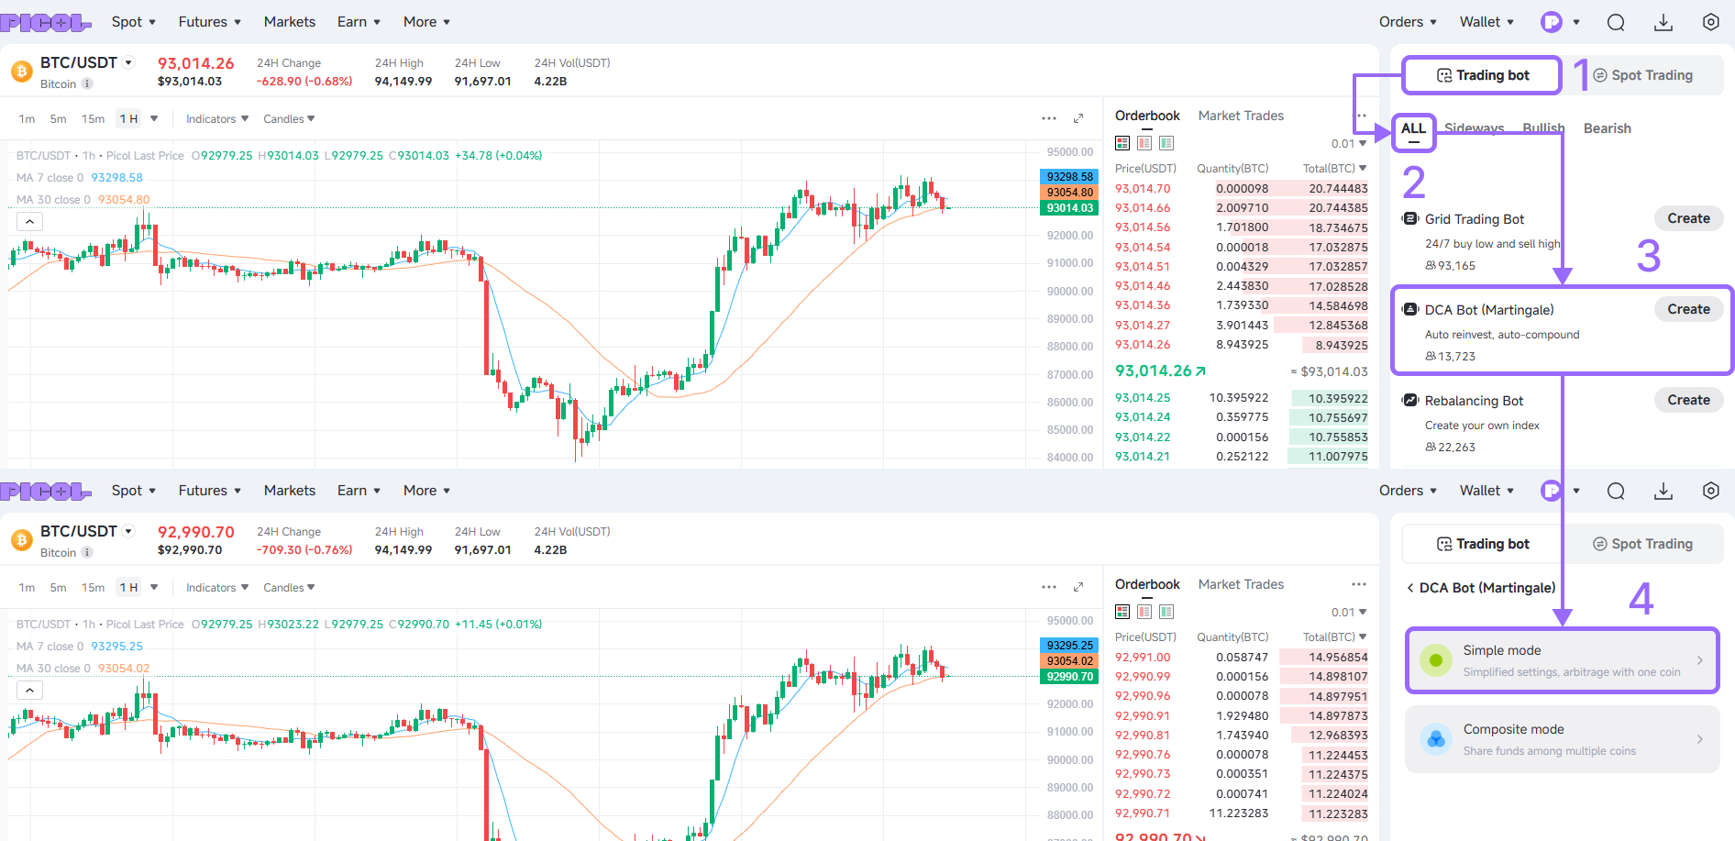Click the 93014.03 green price label on axis
The height and width of the screenshot is (841, 1735).
(1069, 208)
